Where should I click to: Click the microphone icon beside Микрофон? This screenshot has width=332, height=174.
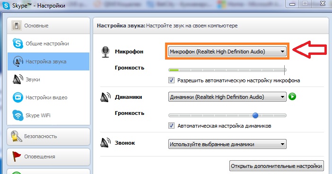click(x=105, y=52)
